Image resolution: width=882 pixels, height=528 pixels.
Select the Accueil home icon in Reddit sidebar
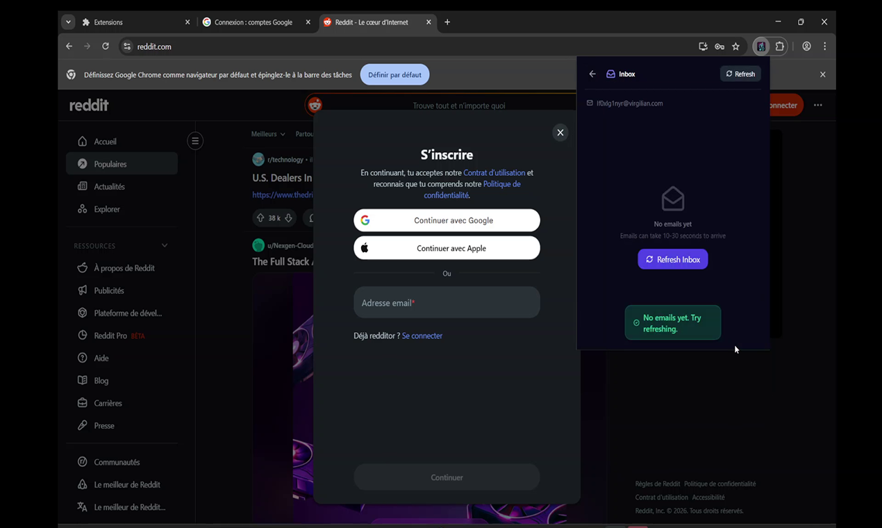(x=83, y=141)
